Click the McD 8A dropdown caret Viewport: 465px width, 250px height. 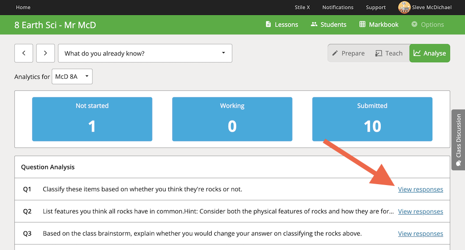(x=87, y=76)
